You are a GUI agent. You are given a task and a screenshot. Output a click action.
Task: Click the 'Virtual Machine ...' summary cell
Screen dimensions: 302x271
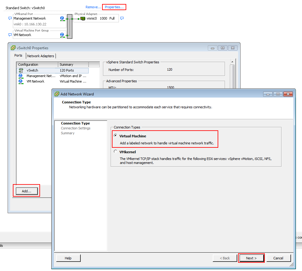[73, 82]
